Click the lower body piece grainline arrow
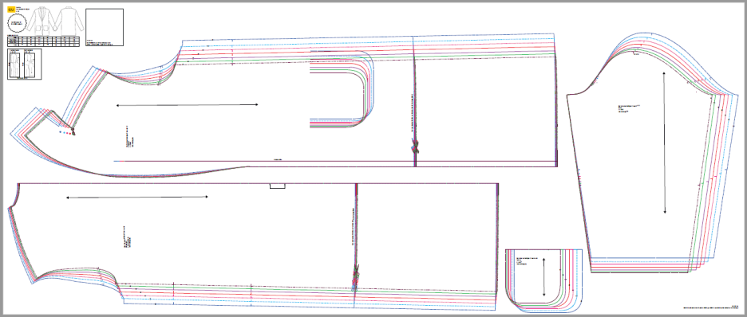Image resolution: width=747 pixels, height=317 pixels. (x=136, y=197)
